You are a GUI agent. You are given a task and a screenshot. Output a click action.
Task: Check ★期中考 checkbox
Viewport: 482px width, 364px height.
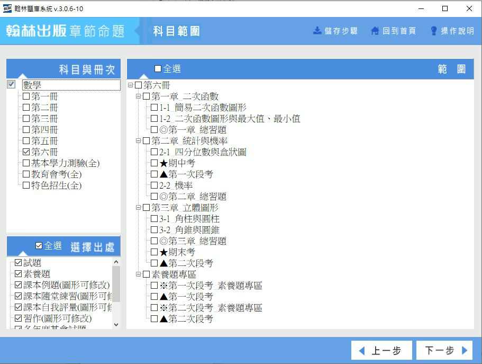[154, 163]
